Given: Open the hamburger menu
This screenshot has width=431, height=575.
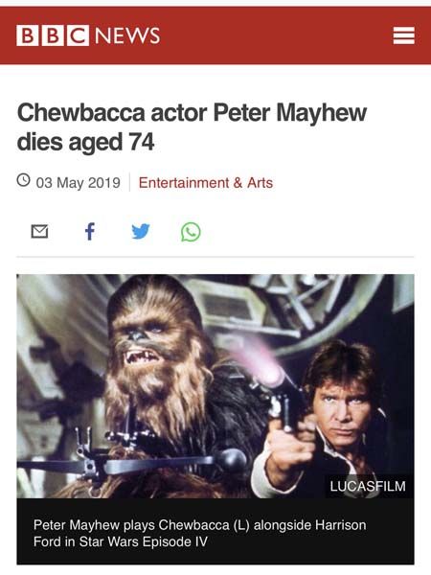Looking at the screenshot, I should [403, 35].
